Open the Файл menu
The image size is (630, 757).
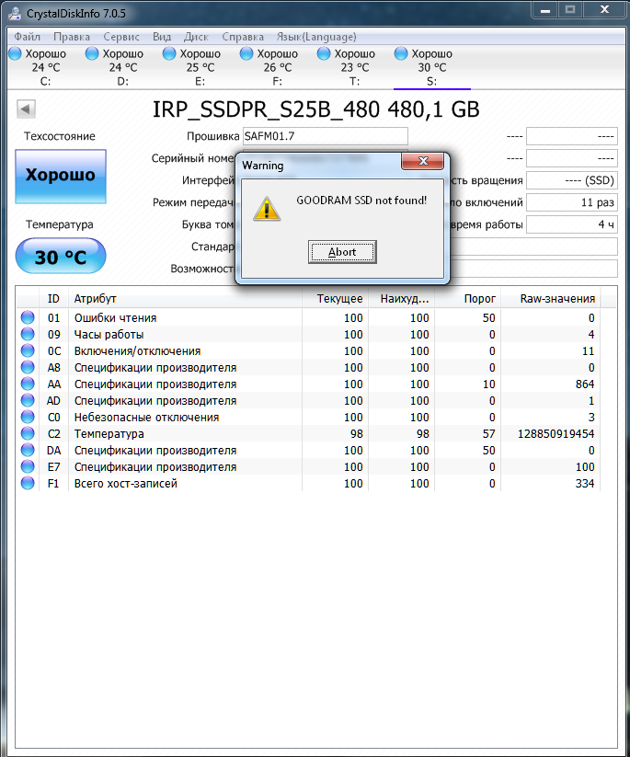point(27,37)
